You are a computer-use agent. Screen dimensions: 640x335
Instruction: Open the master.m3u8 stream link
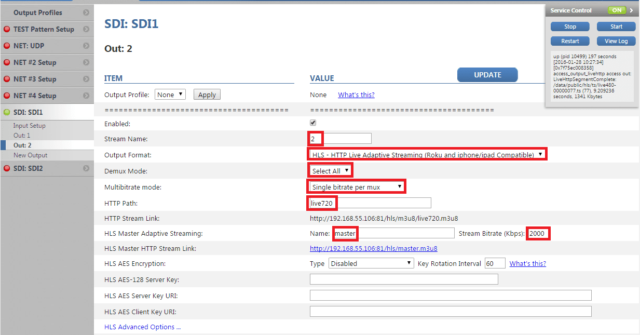click(374, 249)
